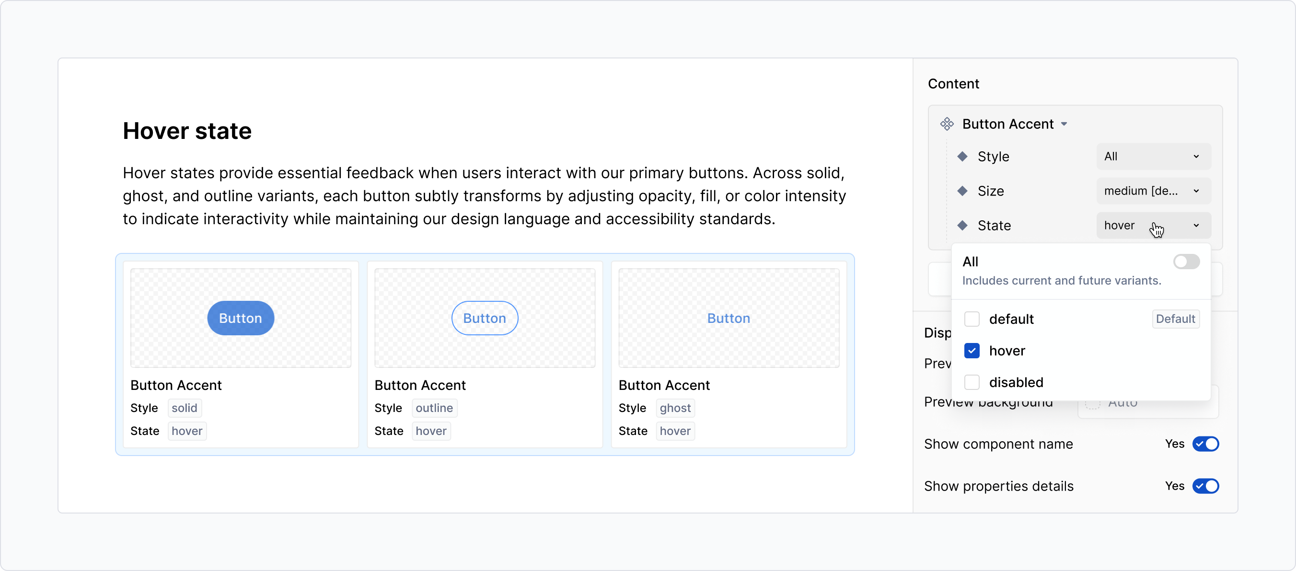The width and height of the screenshot is (1296, 571).
Task: Open the Style dropdown showing All
Action: coord(1152,156)
